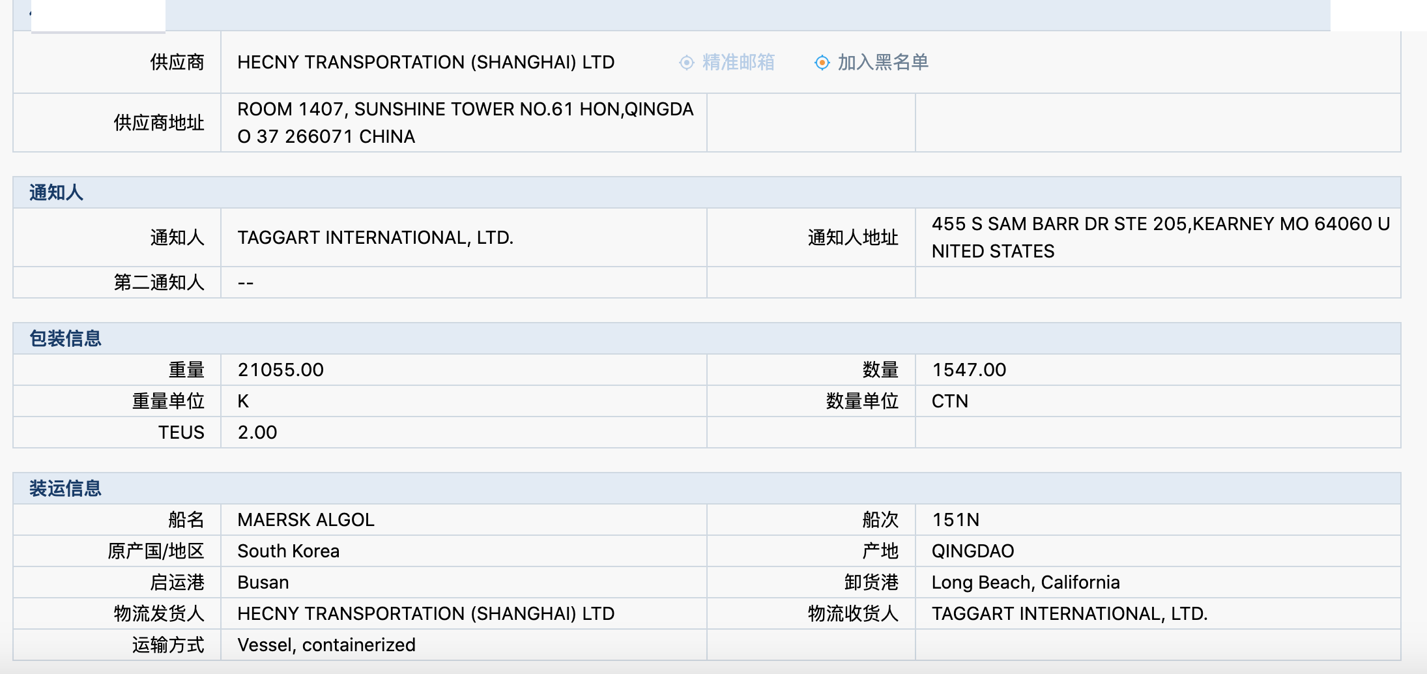Click the target icon beside 精准邮箱
The width and height of the screenshot is (1427, 674).
pyautogui.click(x=686, y=63)
